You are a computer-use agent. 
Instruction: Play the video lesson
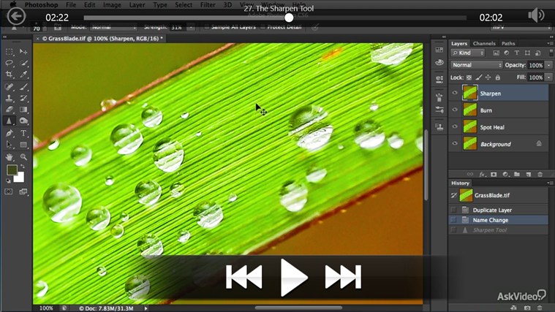(293, 277)
